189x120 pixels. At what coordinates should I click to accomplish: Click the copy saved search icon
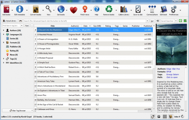click(180, 21)
